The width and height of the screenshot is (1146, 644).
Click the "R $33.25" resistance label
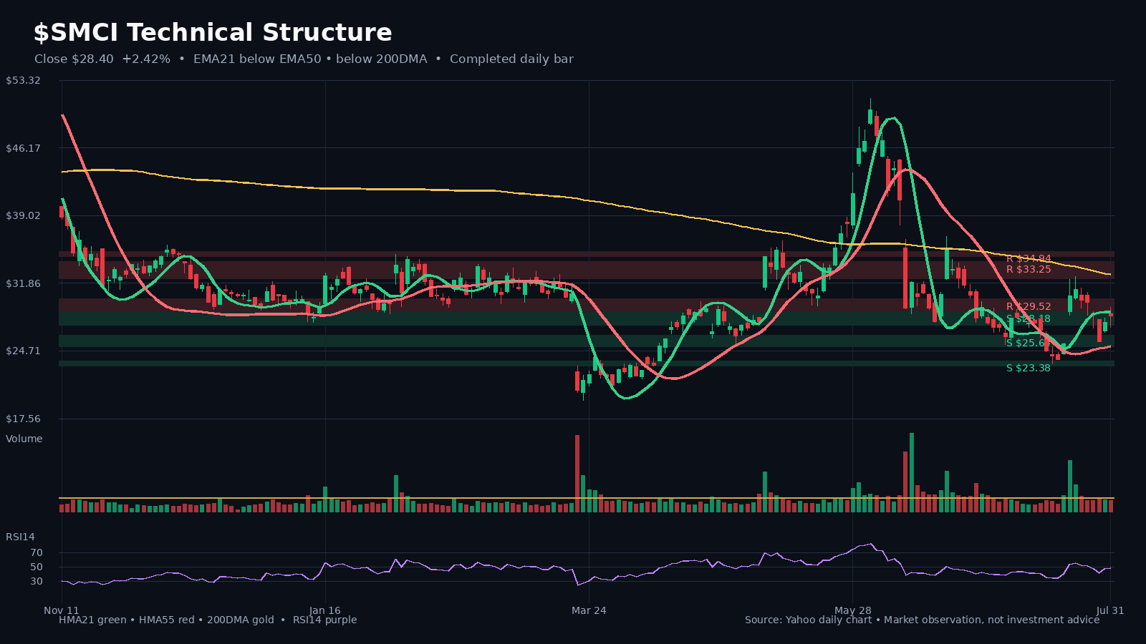pos(1029,269)
